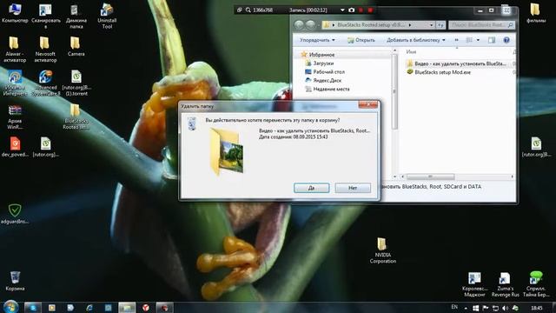
Task: Open the Упорядочить menu
Action: (x=317, y=40)
